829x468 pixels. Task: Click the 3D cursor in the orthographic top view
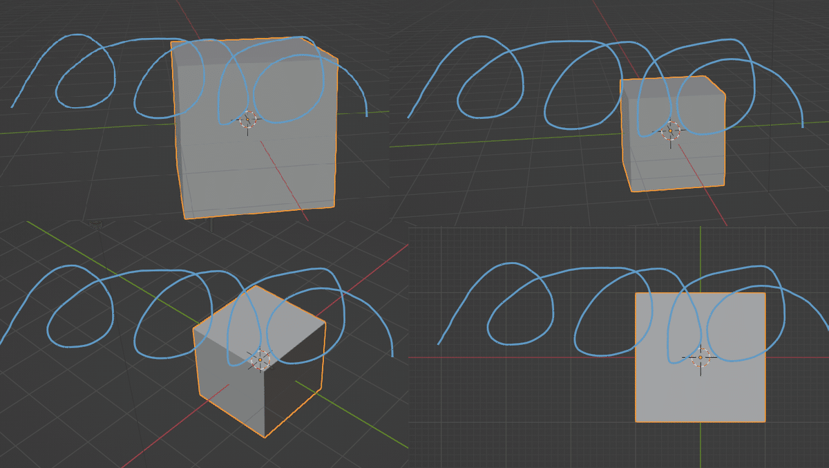coord(700,357)
